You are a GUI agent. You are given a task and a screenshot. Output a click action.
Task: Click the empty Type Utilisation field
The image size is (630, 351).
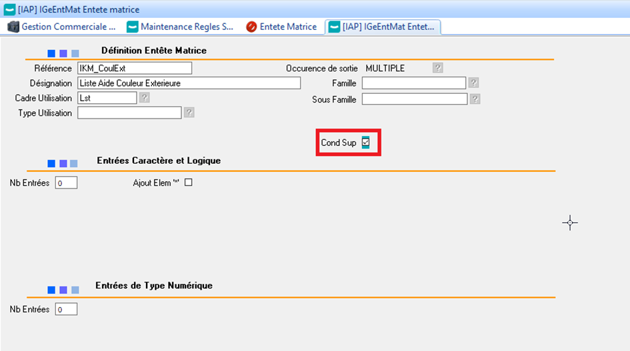pyautogui.click(x=129, y=113)
